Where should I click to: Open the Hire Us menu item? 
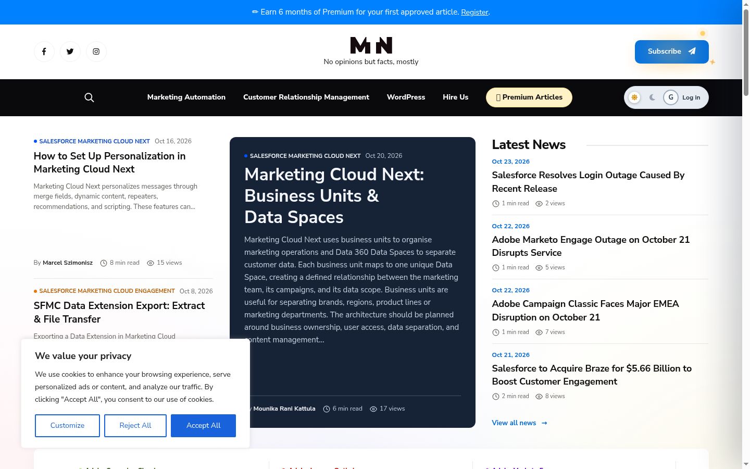pos(456,97)
